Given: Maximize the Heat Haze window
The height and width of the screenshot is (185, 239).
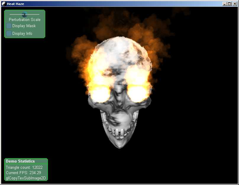Looking at the screenshot, I should pyautogui.click(x=229, y=4).
